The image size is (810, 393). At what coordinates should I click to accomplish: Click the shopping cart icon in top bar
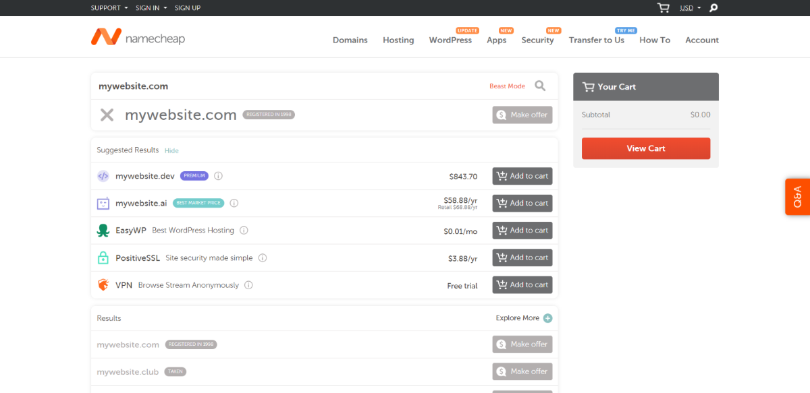point(664,8)
